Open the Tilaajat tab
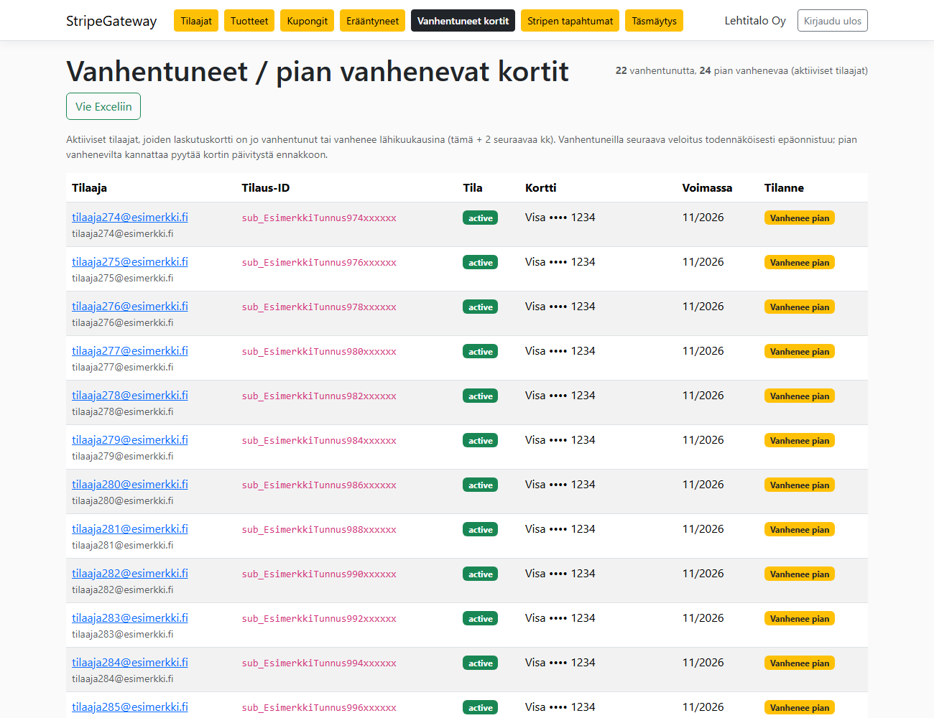The width and height of the screenshot is (934, 718). [196, 21]
